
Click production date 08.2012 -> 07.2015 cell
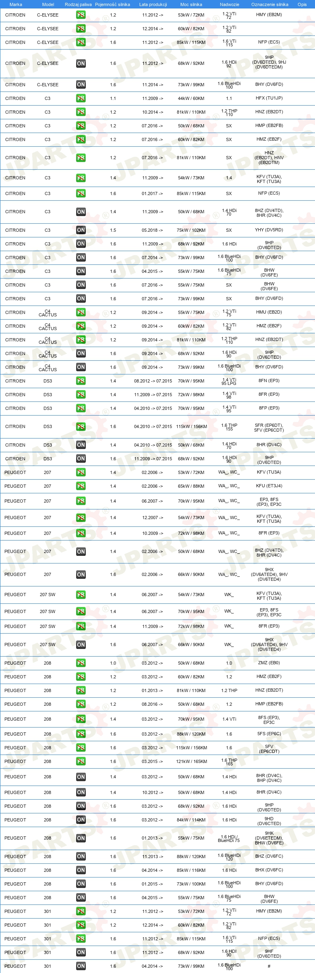[153, 381]
